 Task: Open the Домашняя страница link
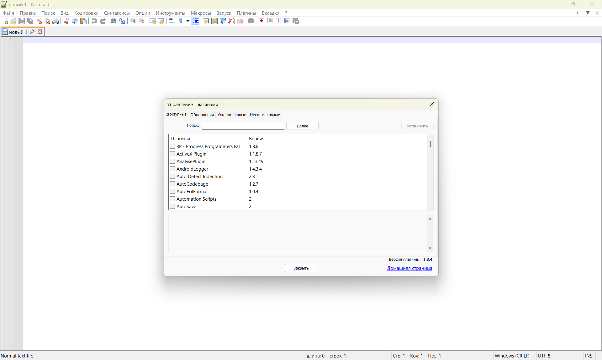[409, 268]
